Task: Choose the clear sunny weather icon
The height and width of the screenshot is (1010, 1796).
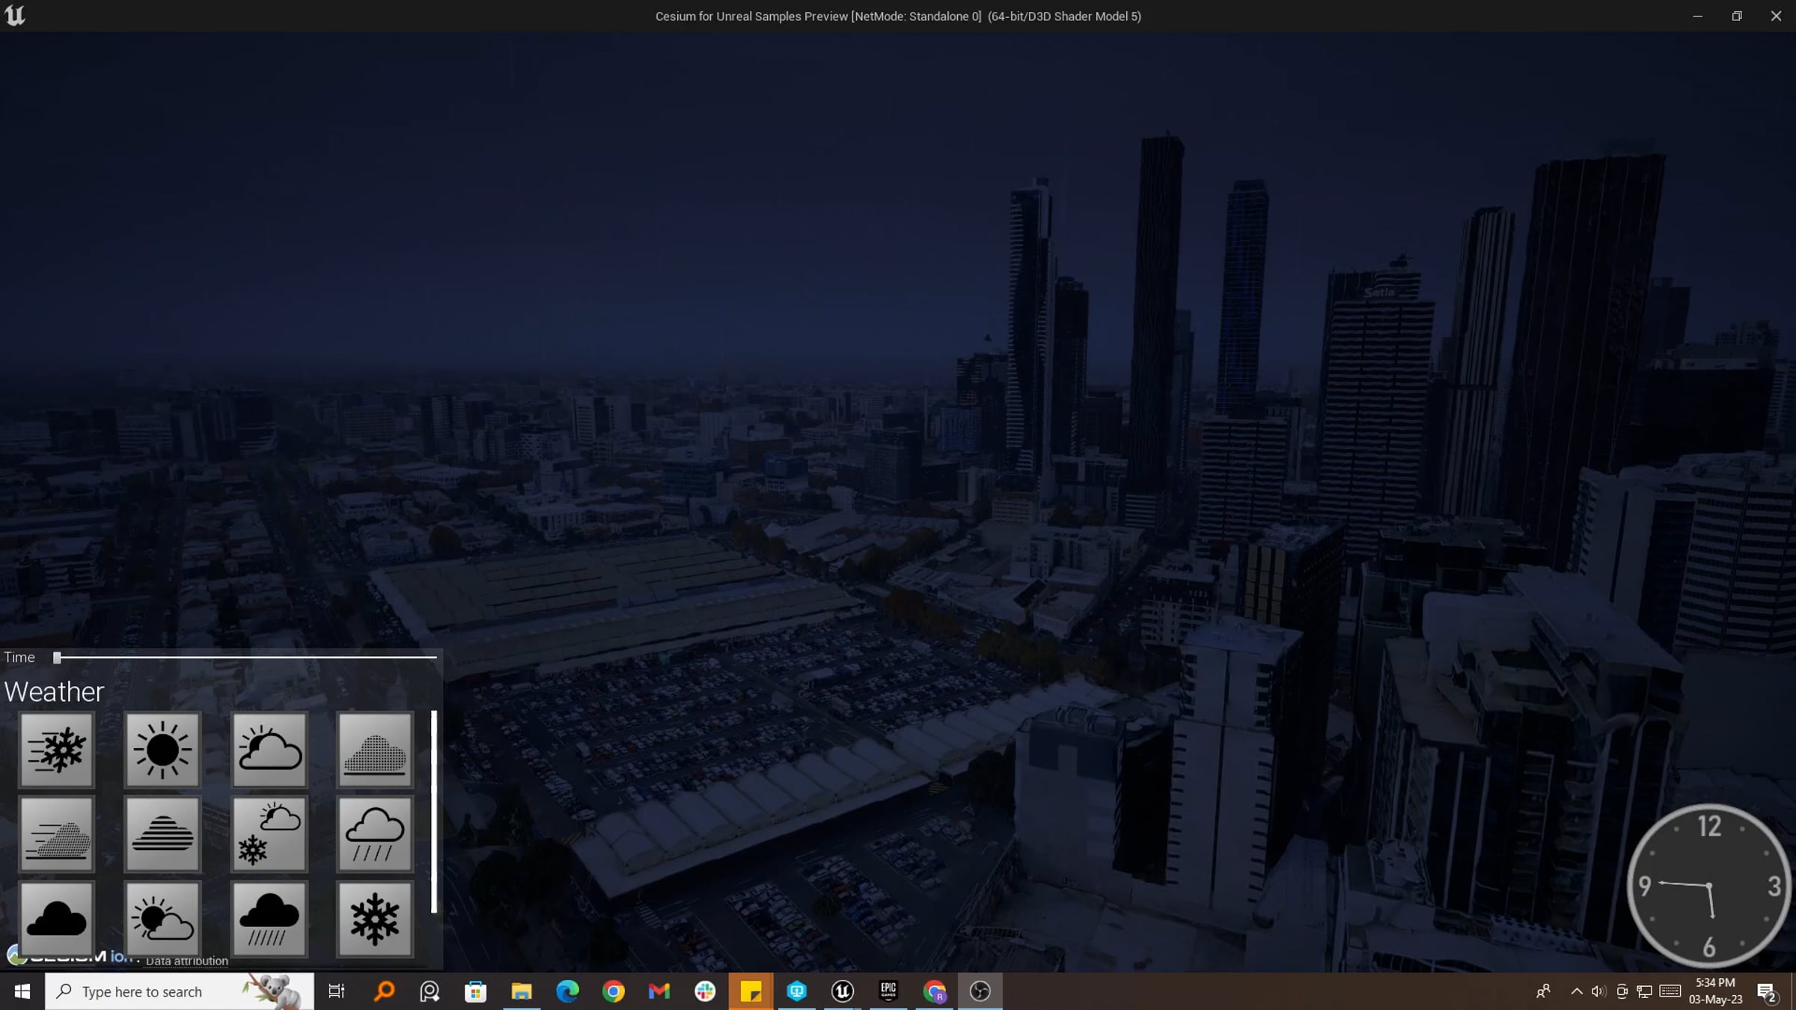Action: coord(162,750)
